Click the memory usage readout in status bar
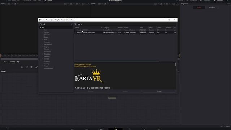This screenshot has width=231, height=130. (225, 126)
